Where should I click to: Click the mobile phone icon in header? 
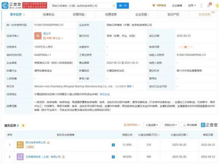click(201, 6)
